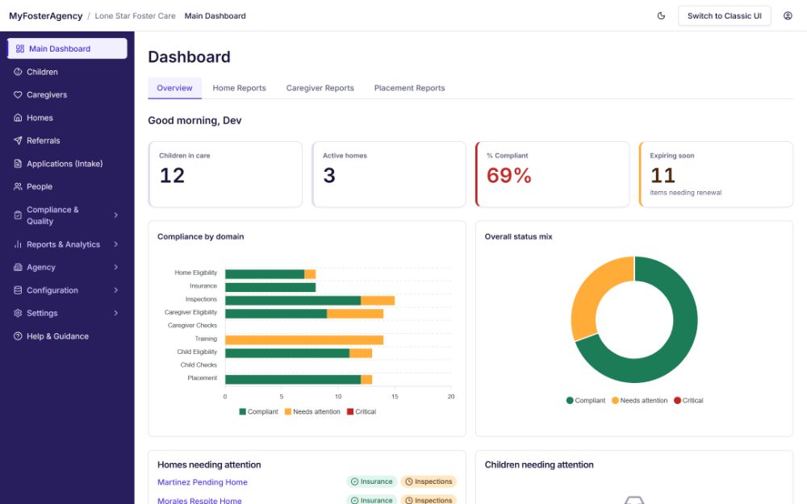Switch to the Overview tab

[174, 88]
